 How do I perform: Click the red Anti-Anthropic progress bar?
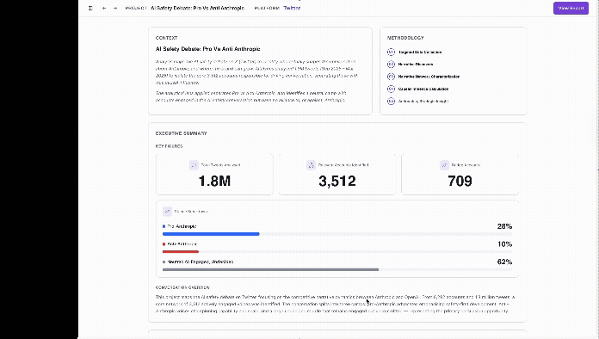(181, 251)
